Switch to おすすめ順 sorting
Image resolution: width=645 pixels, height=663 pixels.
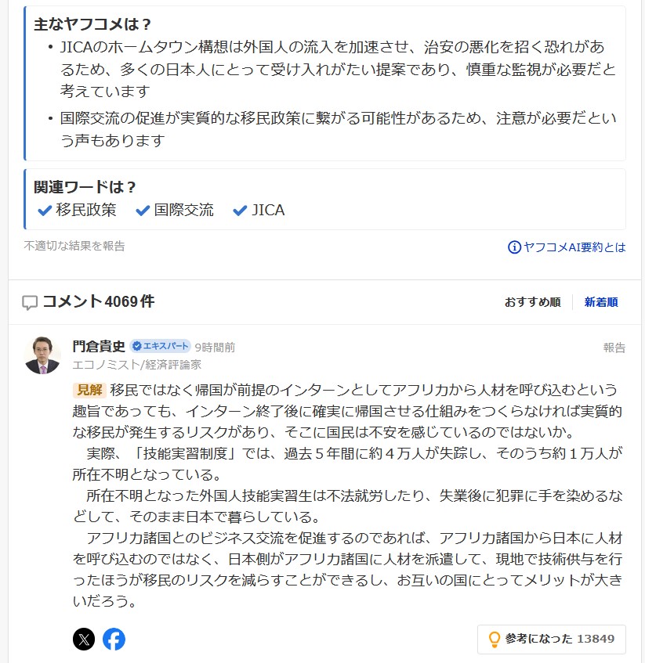point(532,302)
